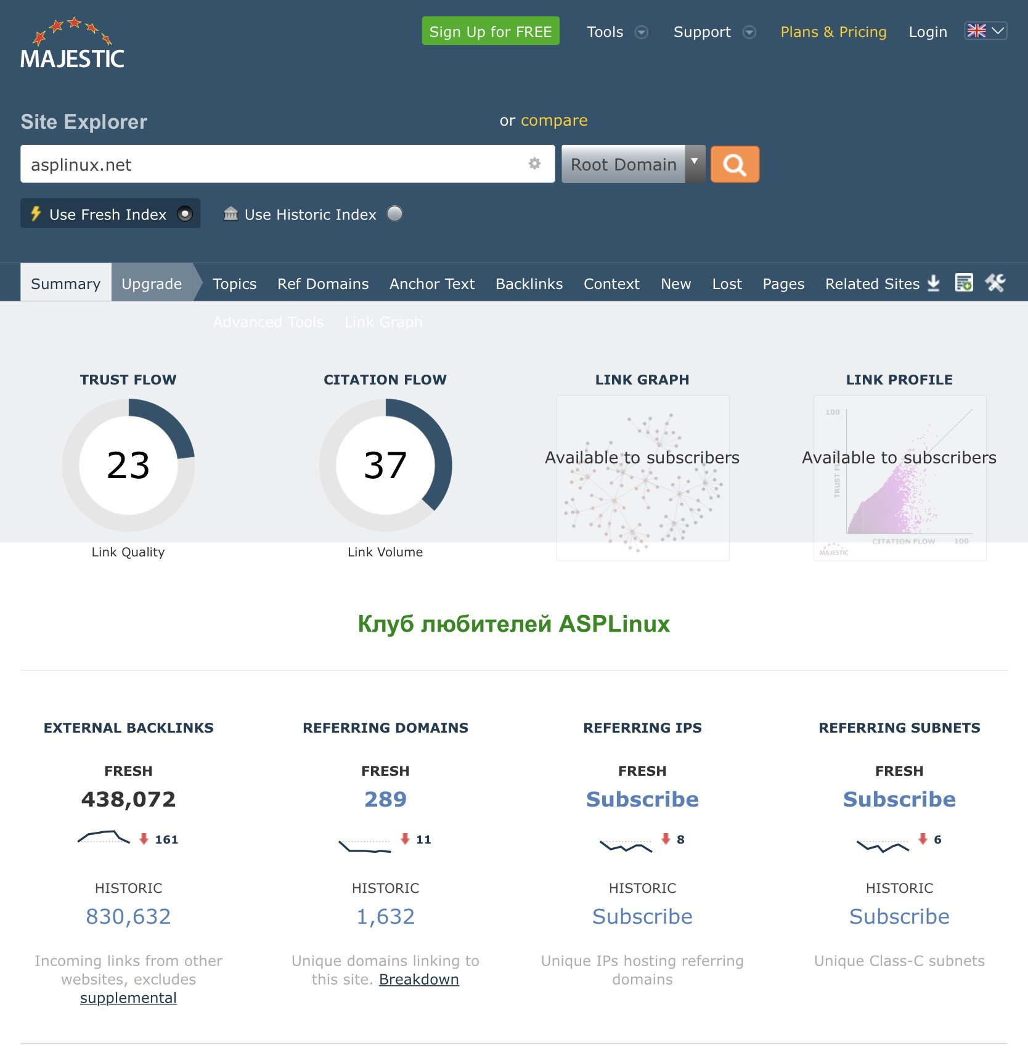This screenshot has height=1058, width=1028.
Task: Click Referring IPs Historic Subscribe link
Action: tap(642, 916)
